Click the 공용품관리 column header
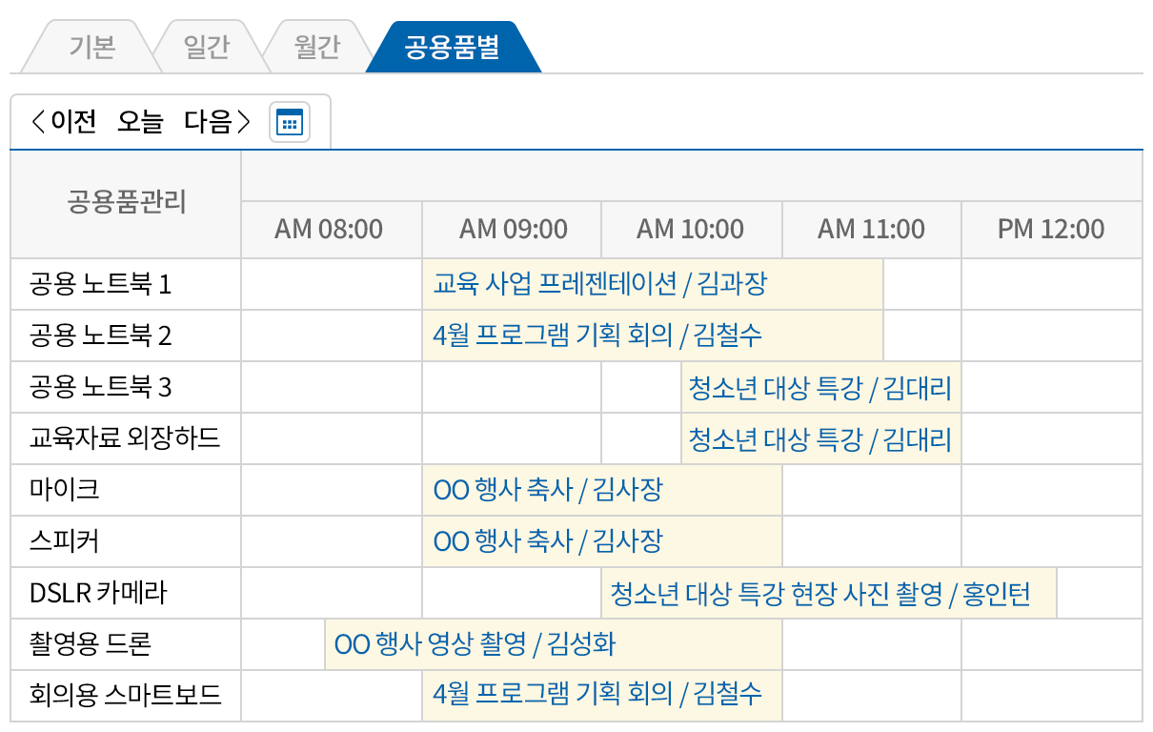Screen dimensions: 1153x732 tap(126, 202)
